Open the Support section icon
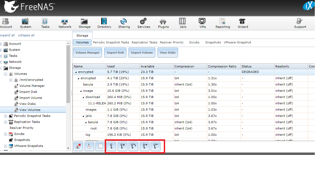This screenshot has width=315, height=177. point(300,23)
